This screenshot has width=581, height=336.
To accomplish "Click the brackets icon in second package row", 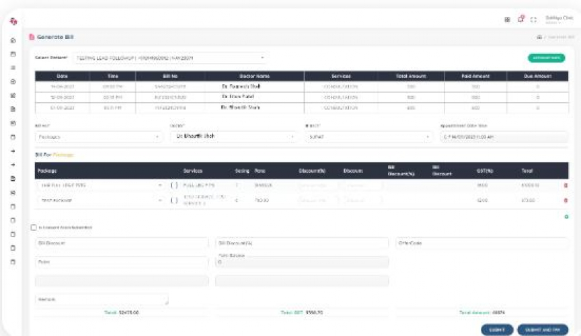I will [x=174, y=200].
